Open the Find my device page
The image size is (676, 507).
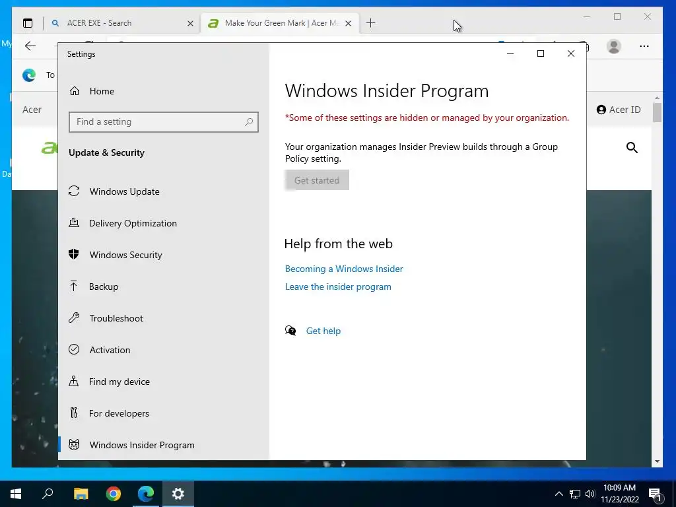pyautogui.click(x=164, y=382)
